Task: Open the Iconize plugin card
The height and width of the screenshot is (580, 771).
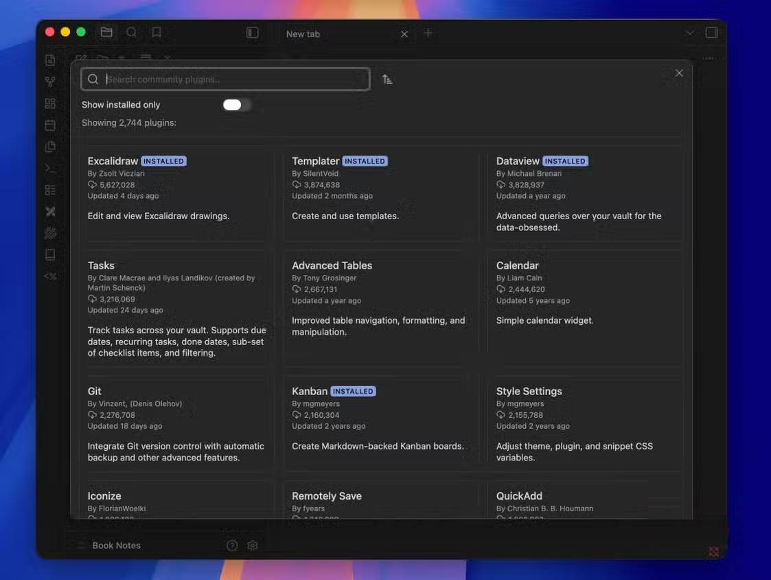Action: click(177, 500)
